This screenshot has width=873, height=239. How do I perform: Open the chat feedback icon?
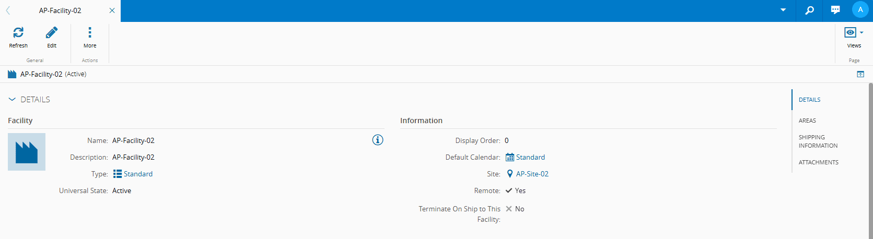click(835, 10)
